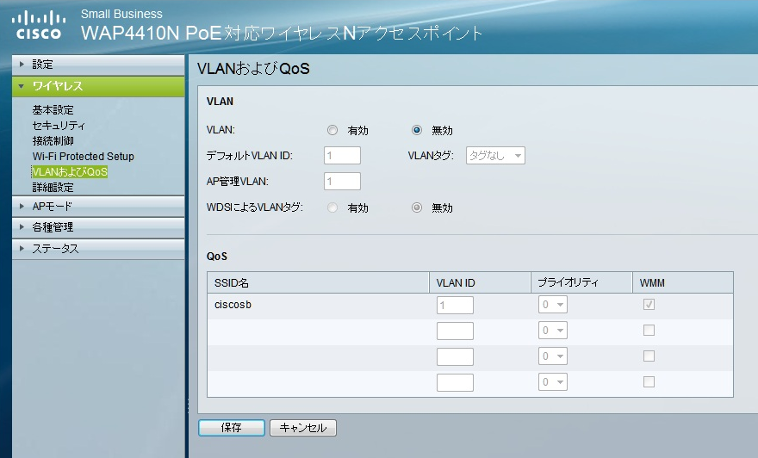Click VLAN ID field in third QoS row
The width and height of the screenshot is (758, 458).
(x=455, y=356)
